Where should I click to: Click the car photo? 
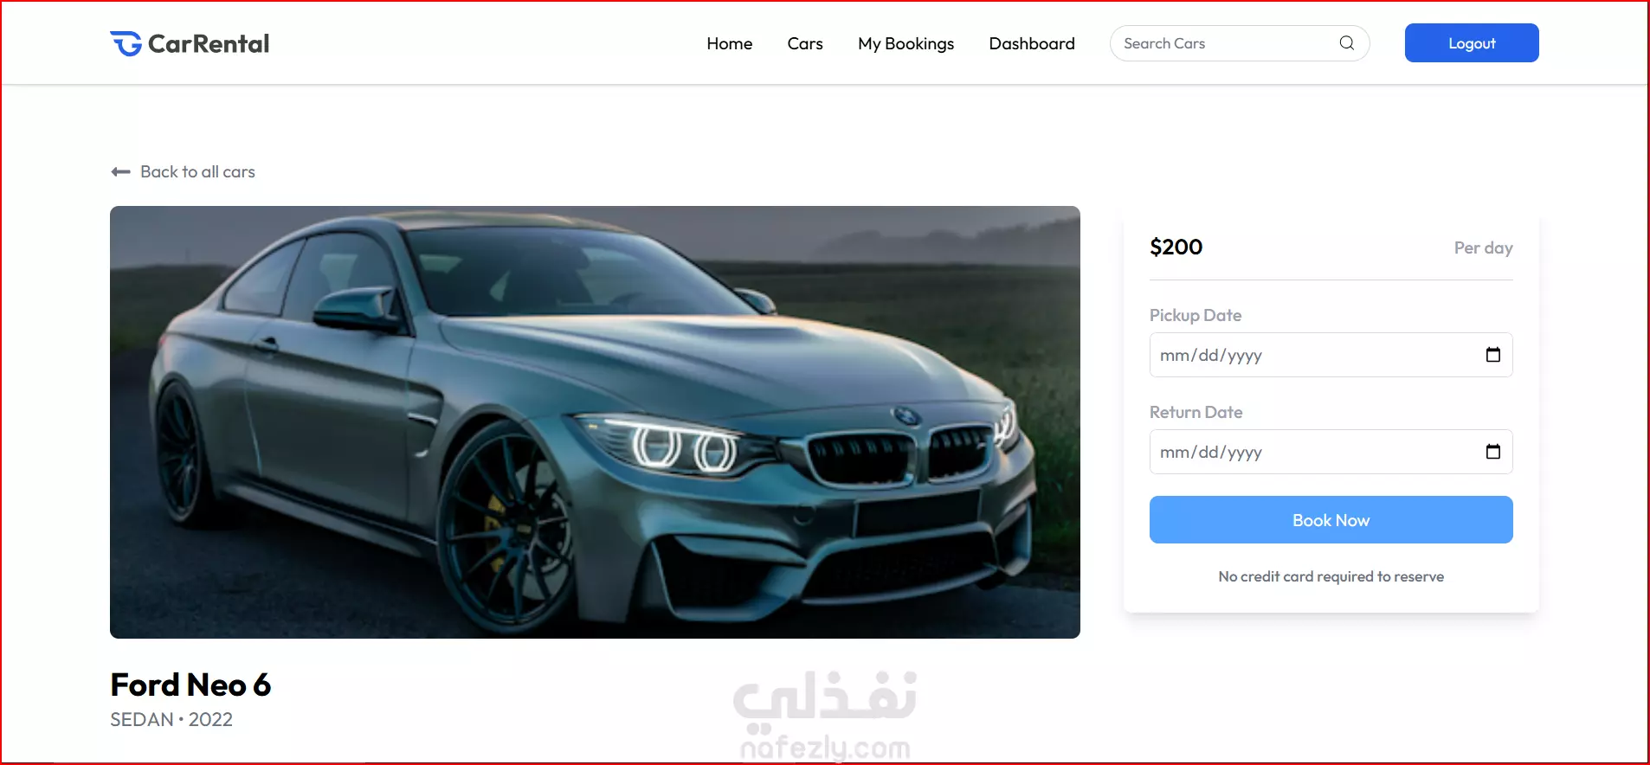(x=595, y=422)
